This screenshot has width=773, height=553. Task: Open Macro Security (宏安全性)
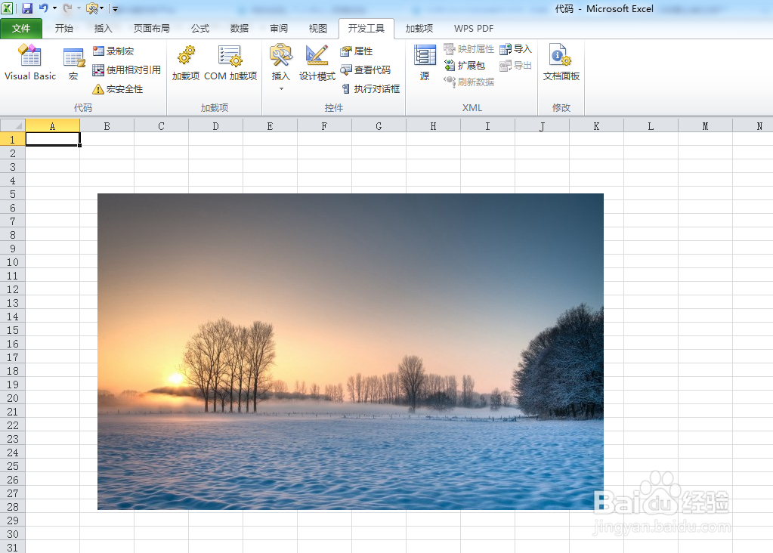pyautogui.click(x=118, y=89)
